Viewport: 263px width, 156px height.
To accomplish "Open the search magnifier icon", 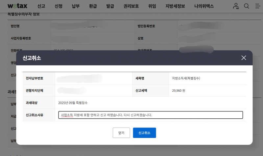I will [x=246, y=6].
